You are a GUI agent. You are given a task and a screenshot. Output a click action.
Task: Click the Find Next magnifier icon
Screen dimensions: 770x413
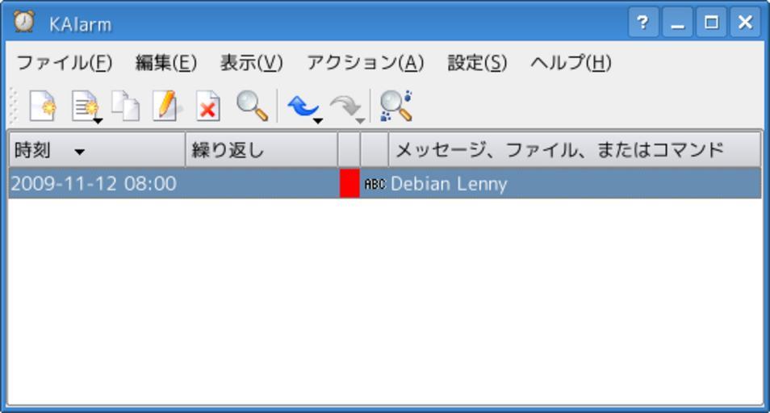click(395, 106)
